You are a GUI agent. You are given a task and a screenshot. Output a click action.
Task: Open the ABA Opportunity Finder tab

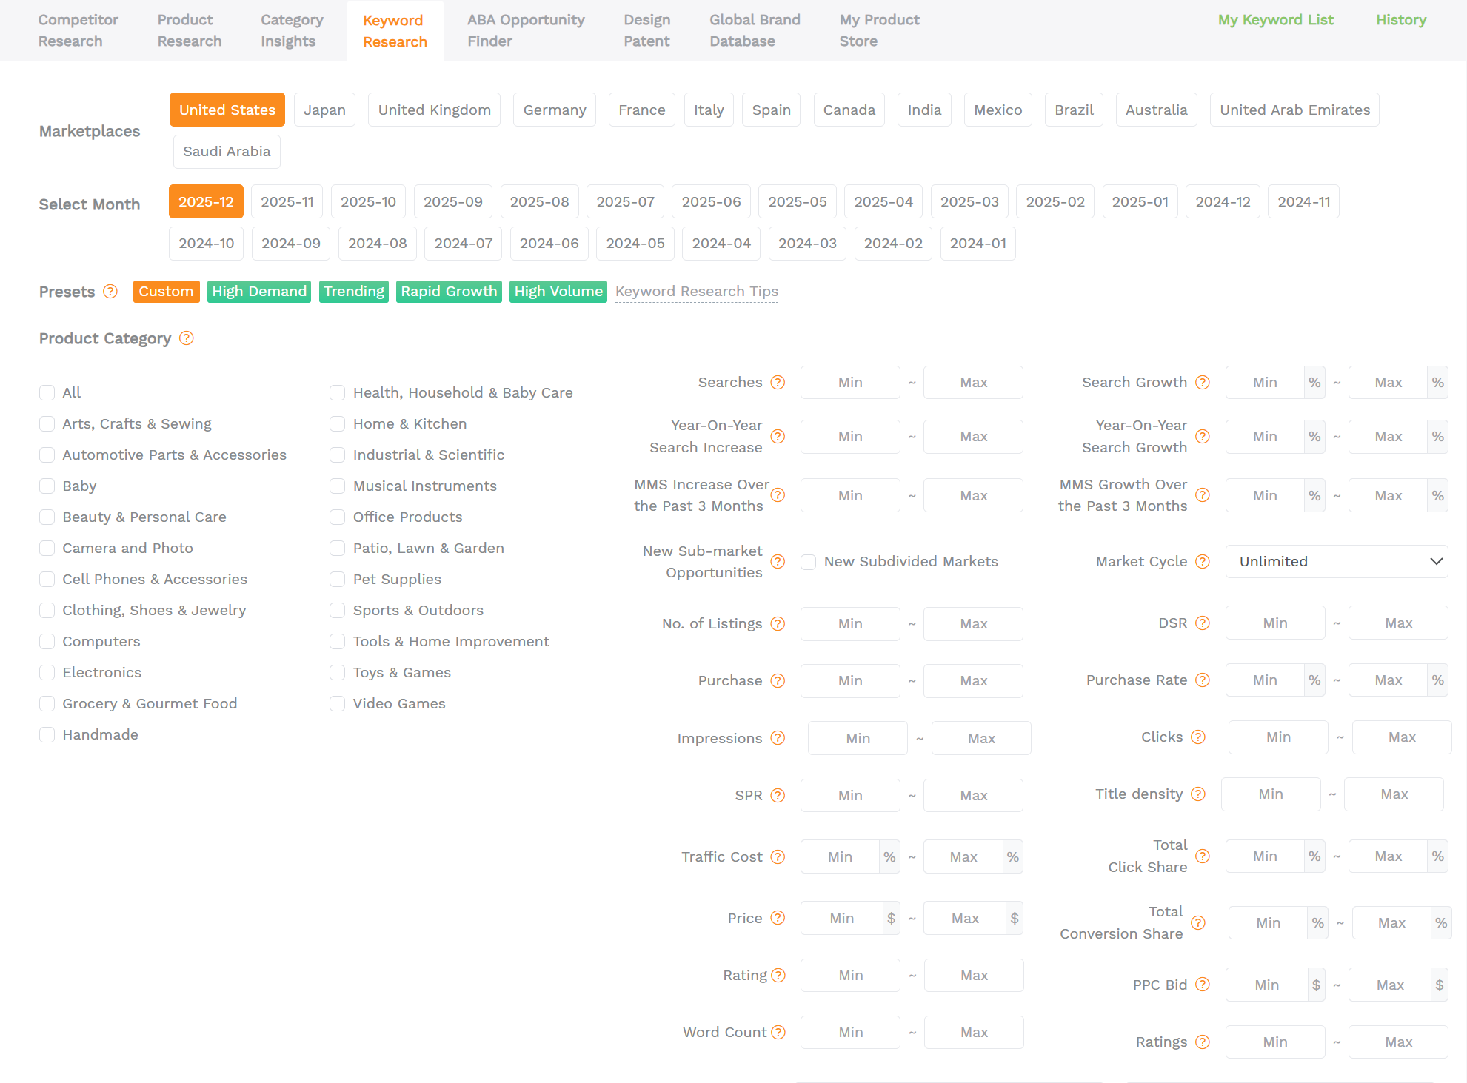[525, 30]
